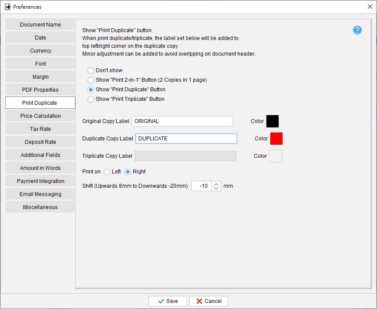Click the Cancel button
The height and width of the screenshot is (309, 377).
(x=209, y=301)
